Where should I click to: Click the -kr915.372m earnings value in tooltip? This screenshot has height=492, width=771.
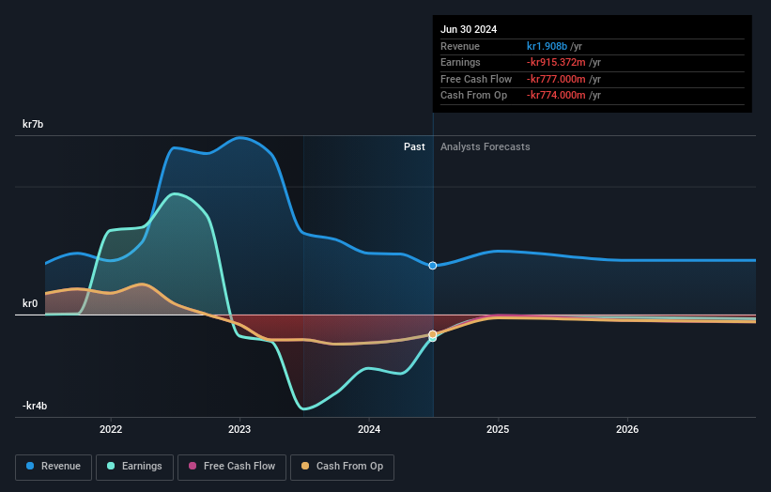556,62
